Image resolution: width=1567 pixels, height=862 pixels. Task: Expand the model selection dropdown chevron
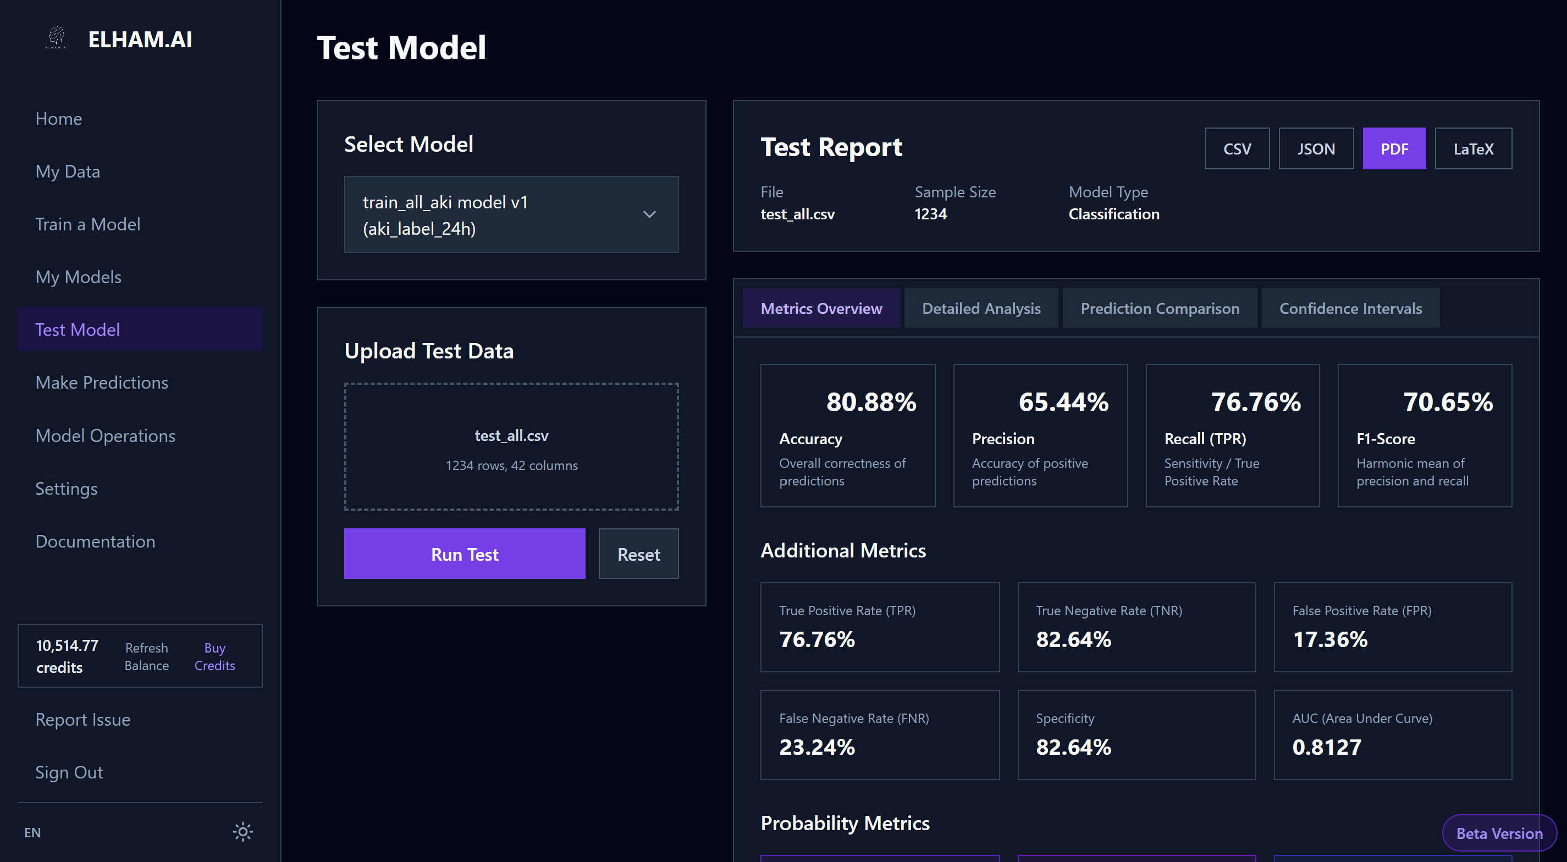pyautogui.click(x=649, y=215)
